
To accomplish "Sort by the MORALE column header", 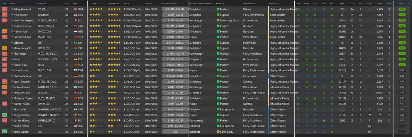I will pos(220,3).
